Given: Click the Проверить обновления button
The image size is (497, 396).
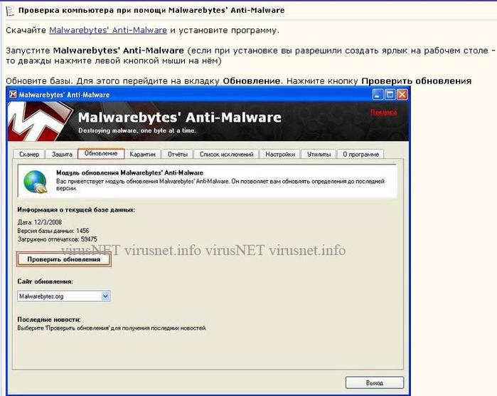Looking at the screenshot, I should [x=64, y=259].
